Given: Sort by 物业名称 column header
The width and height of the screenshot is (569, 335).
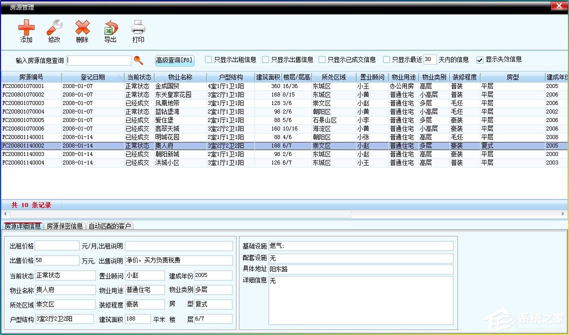Looking at the screenshot, I should [180, 77].
